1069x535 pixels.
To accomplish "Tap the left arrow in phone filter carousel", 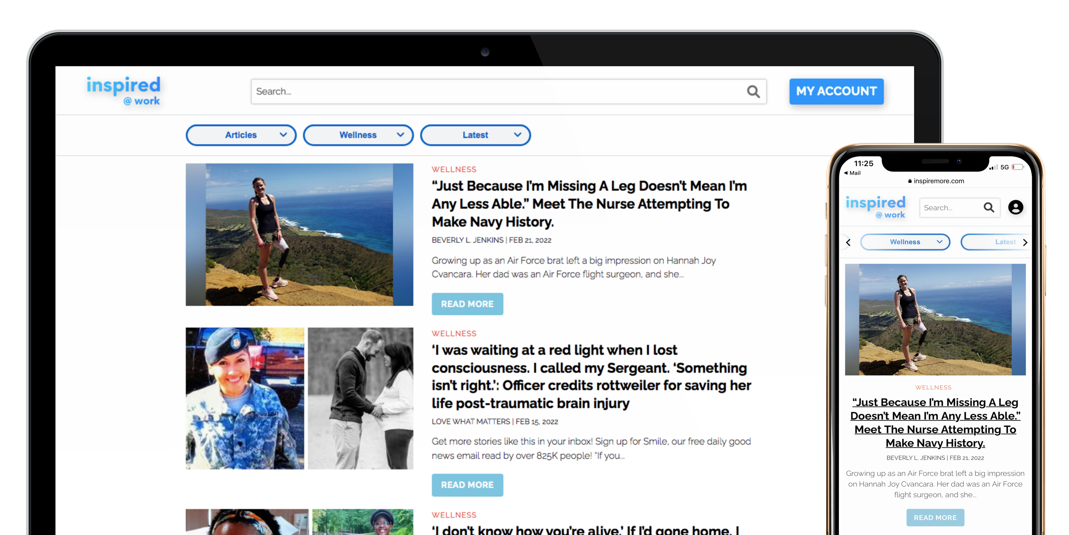I will (x=848, y=242).
